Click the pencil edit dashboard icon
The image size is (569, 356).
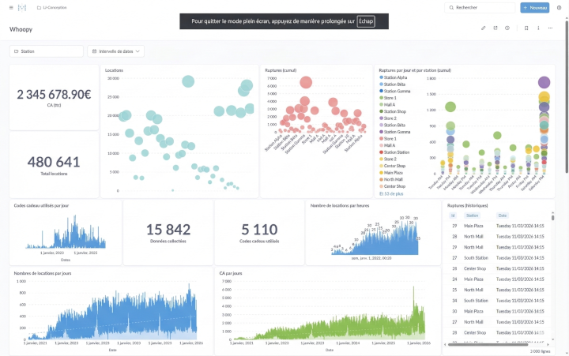[484, 28]
